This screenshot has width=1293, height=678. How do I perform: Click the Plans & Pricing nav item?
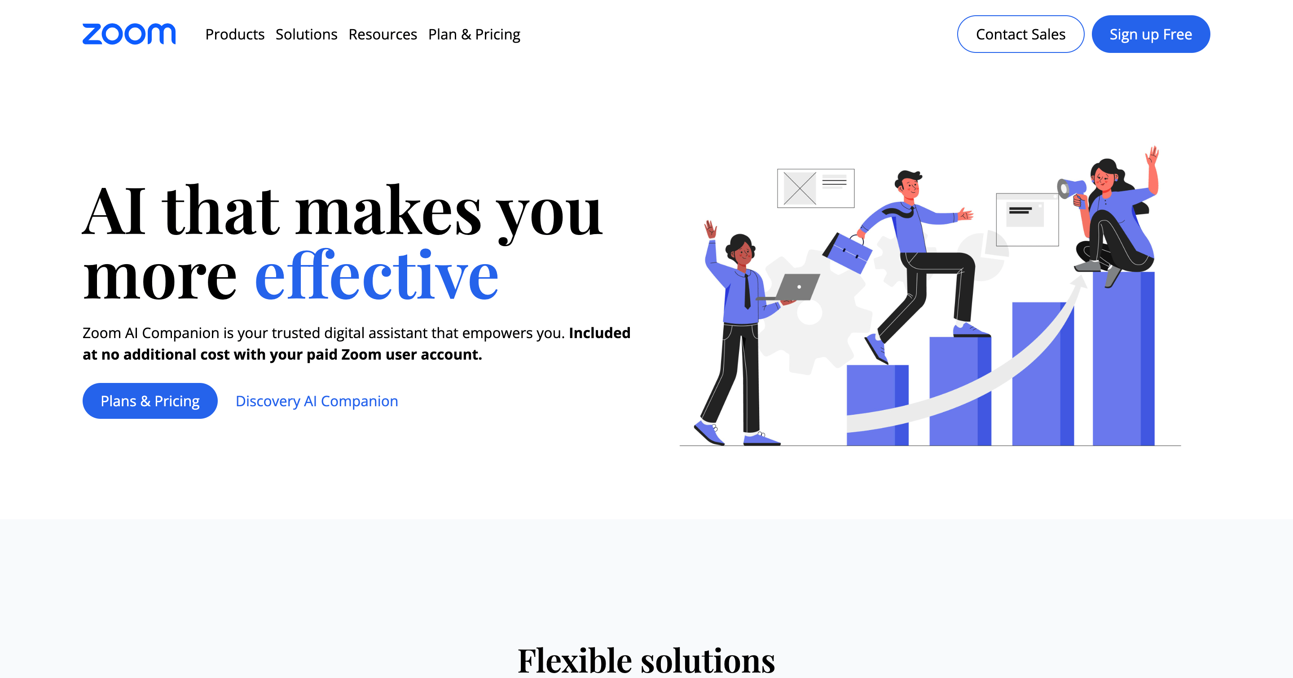tap(474, 34)
